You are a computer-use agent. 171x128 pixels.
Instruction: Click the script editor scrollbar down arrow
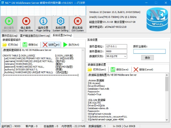(83, 120)
